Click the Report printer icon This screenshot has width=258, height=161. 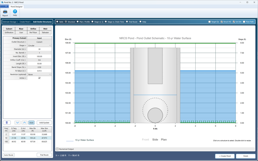5,12
